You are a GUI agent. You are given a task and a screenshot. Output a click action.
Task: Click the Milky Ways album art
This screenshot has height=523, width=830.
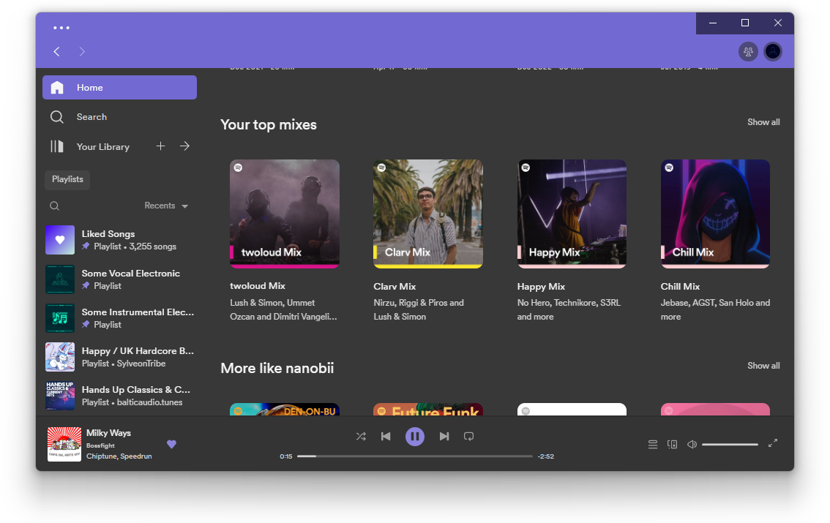pyautogui.click(x=64, y=444)
